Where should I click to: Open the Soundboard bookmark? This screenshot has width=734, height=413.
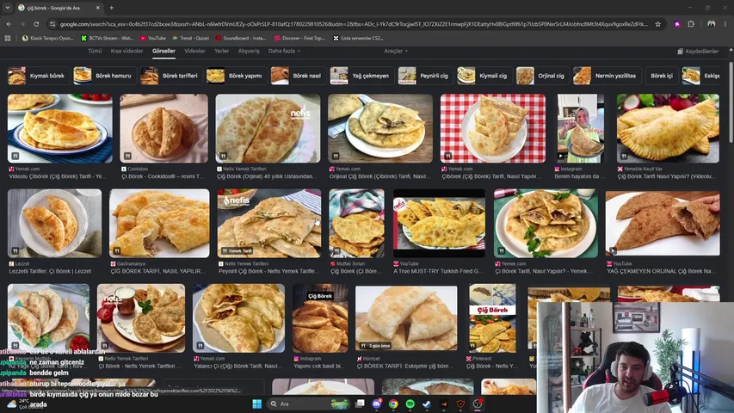241,39
